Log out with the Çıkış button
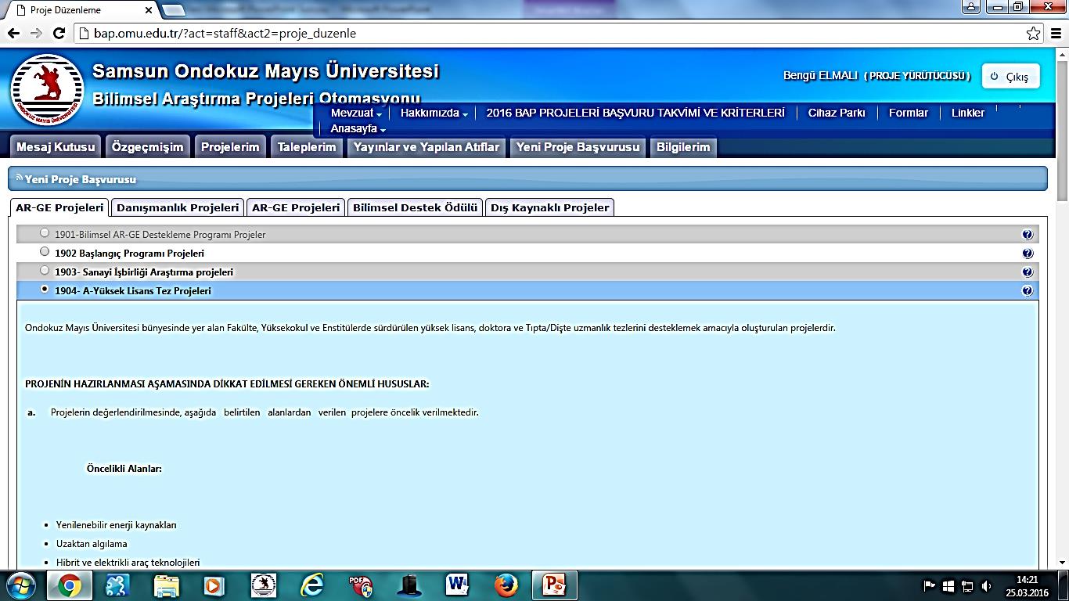Viewport: 1069px width, 601px height. coord(1011,77)
